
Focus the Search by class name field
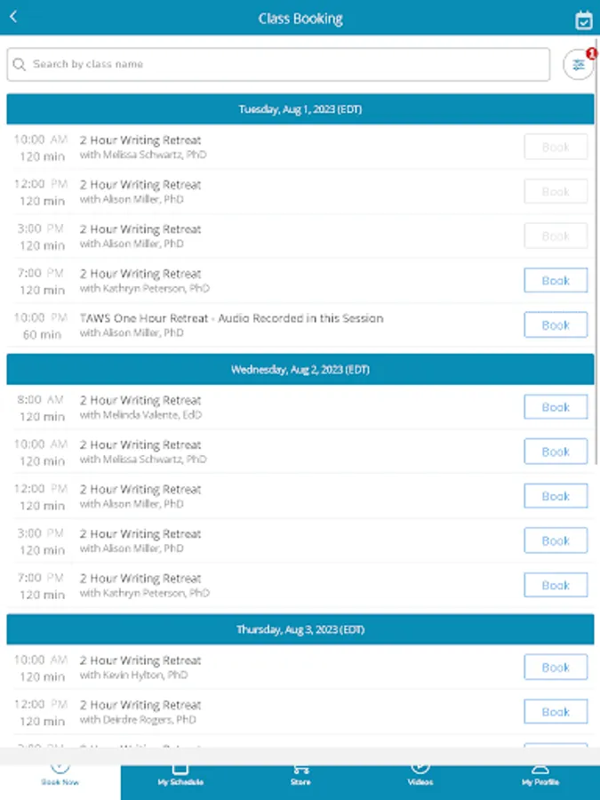[284, 65]
